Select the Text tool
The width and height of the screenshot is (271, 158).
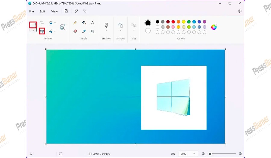pos(93,23)
